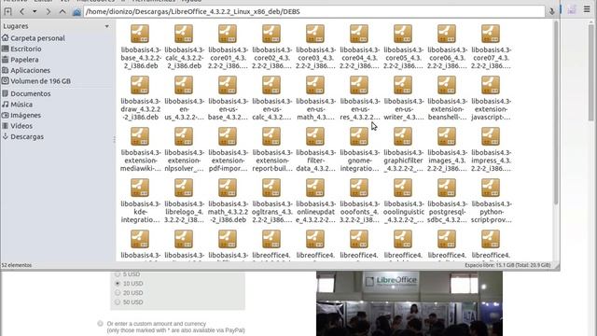Screen dimensions: 597x336
Task: Click the libobasis4.3-impress file name
Action: point(491,161)
